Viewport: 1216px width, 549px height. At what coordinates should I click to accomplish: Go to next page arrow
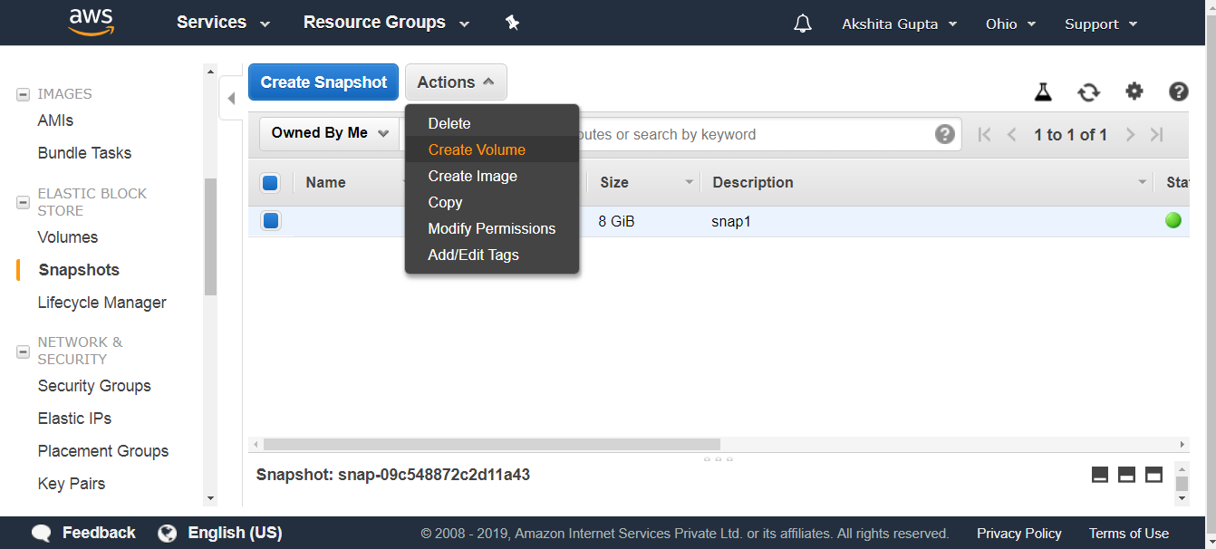tap(1130, 135)
